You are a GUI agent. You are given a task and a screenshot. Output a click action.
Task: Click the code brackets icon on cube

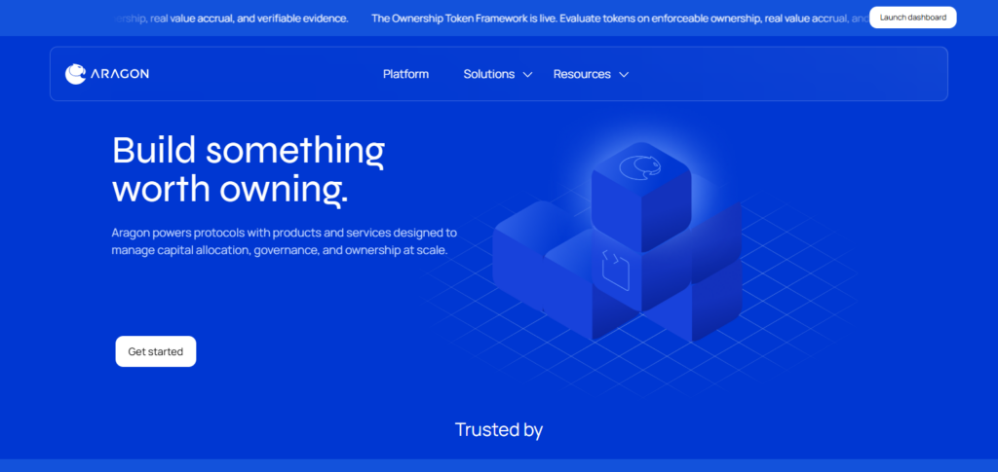coord(616,271)
